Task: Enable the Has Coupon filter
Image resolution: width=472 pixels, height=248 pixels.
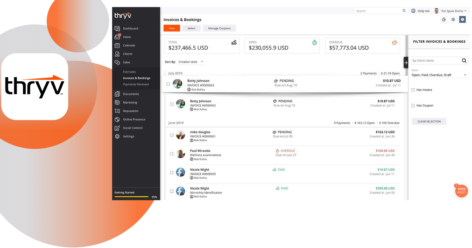Action: (413, 106)
